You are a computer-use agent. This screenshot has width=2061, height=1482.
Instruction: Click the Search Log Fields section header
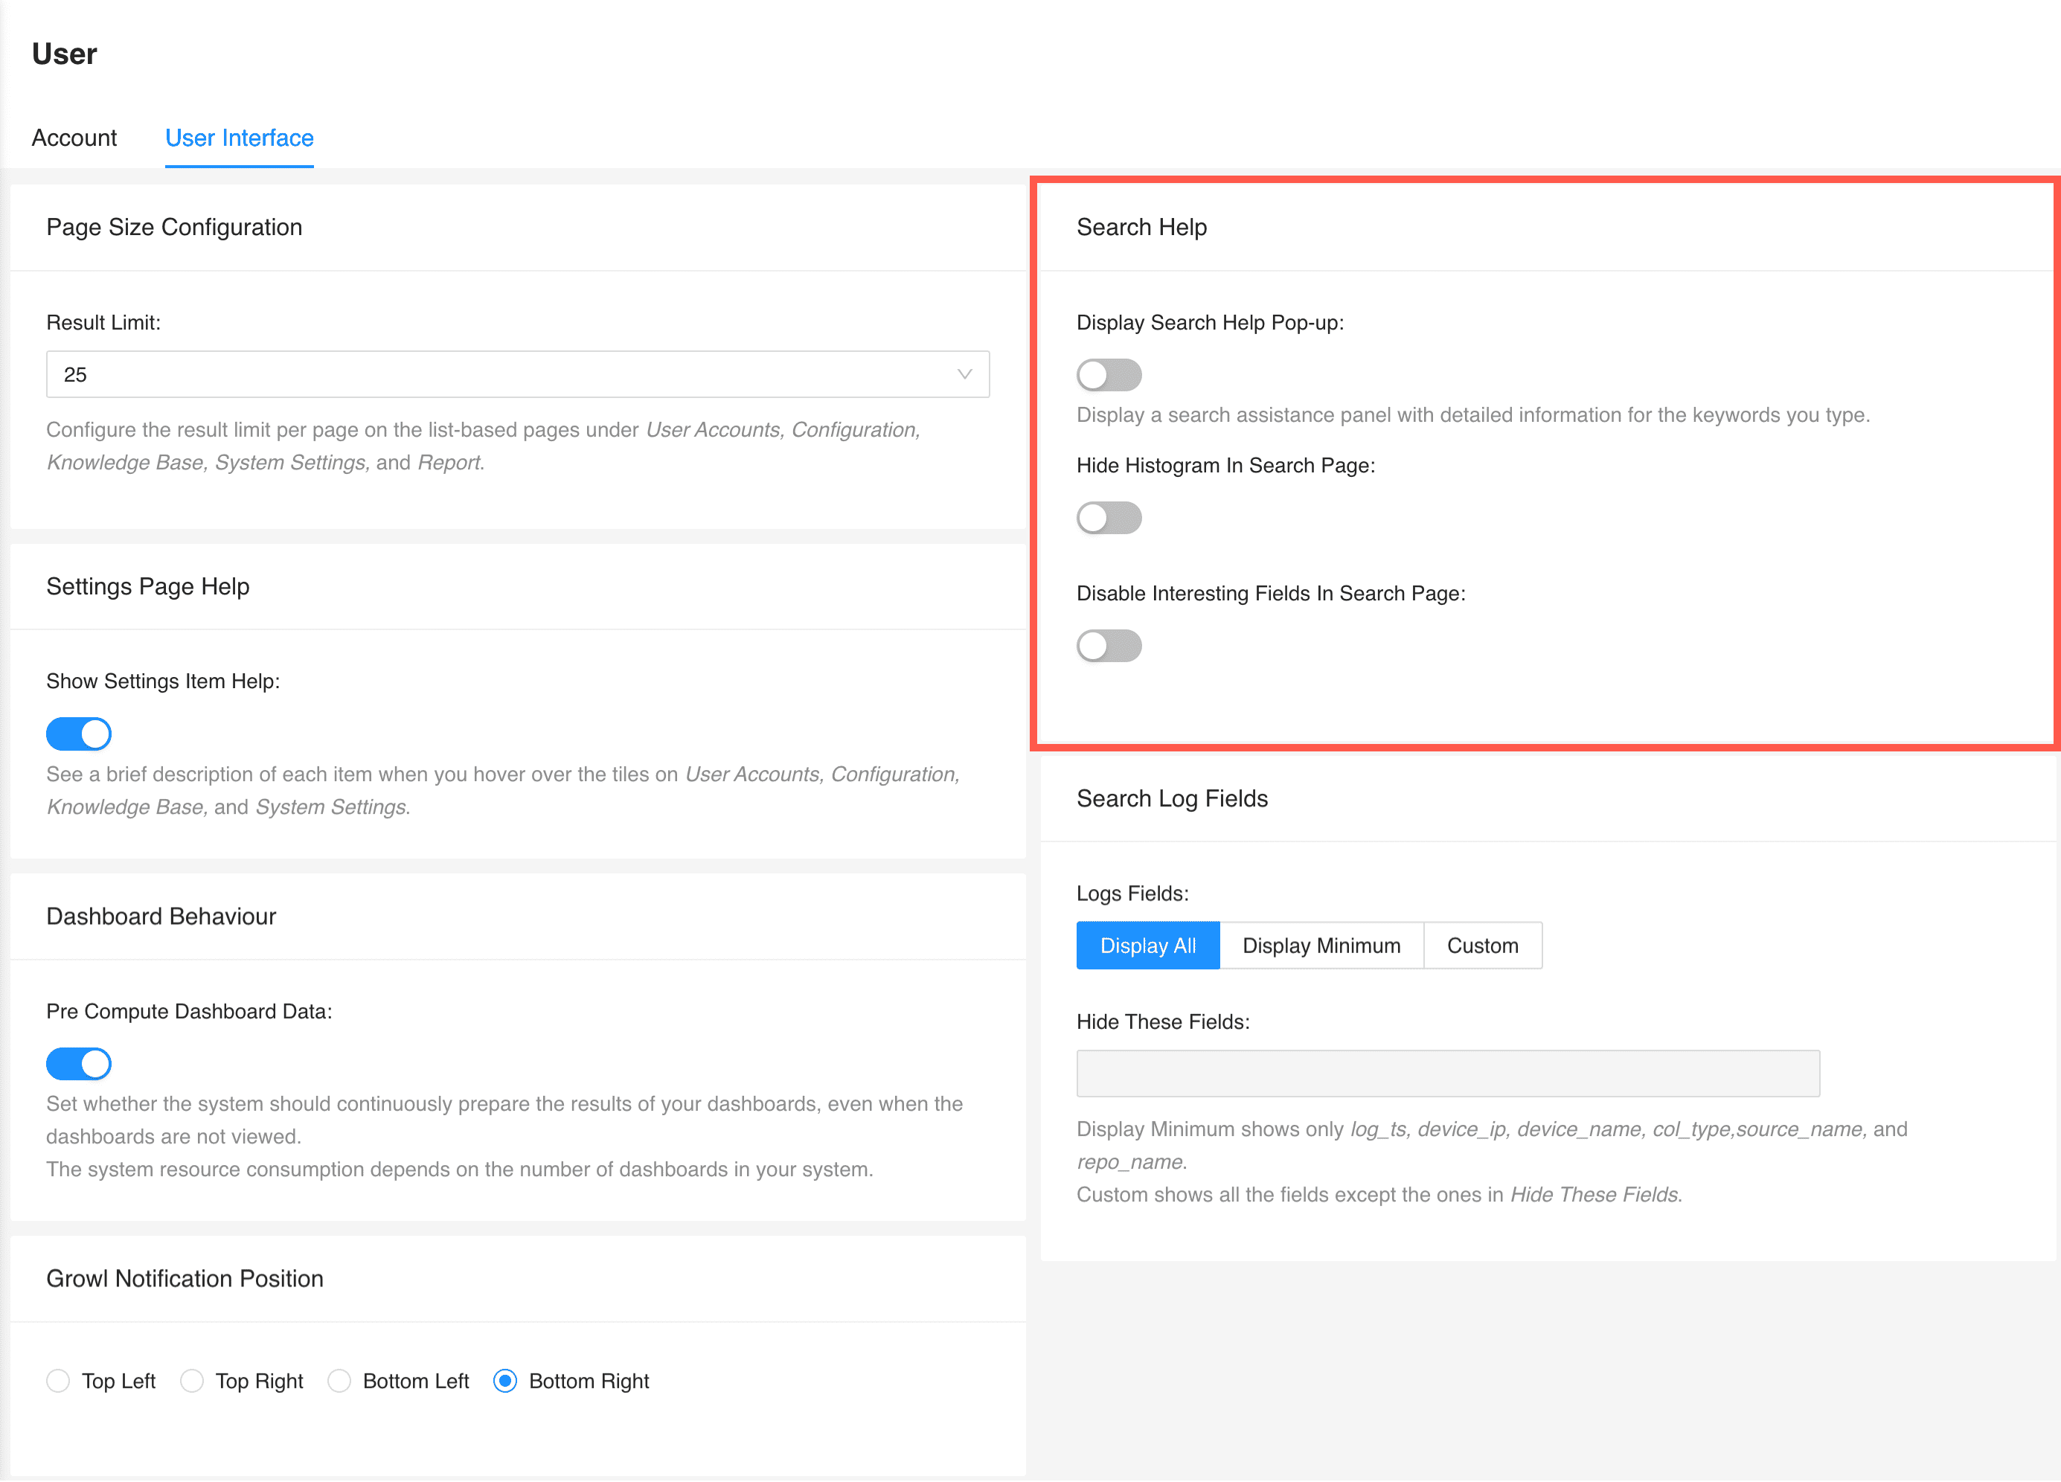pyautogui.click(x=1173, y=799)
